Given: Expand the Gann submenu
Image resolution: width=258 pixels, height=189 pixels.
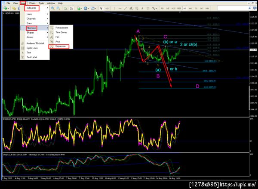Looking at the screenshot, I should [x=34, y=23].
